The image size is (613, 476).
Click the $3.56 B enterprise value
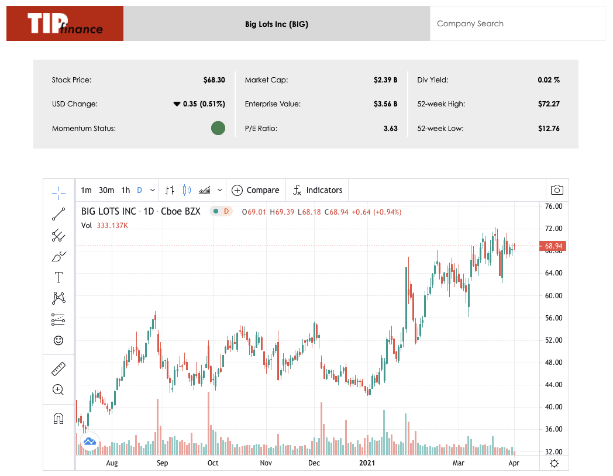point(385,104)
